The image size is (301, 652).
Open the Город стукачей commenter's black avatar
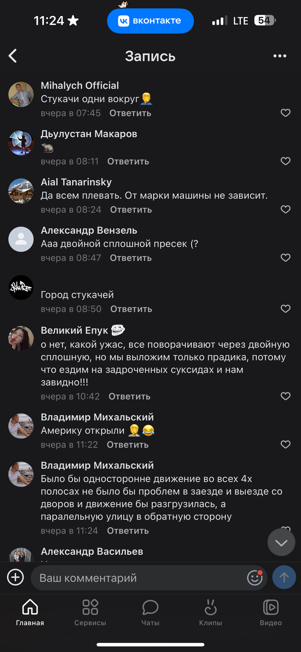pyautogui.click(x=21, y=288)
